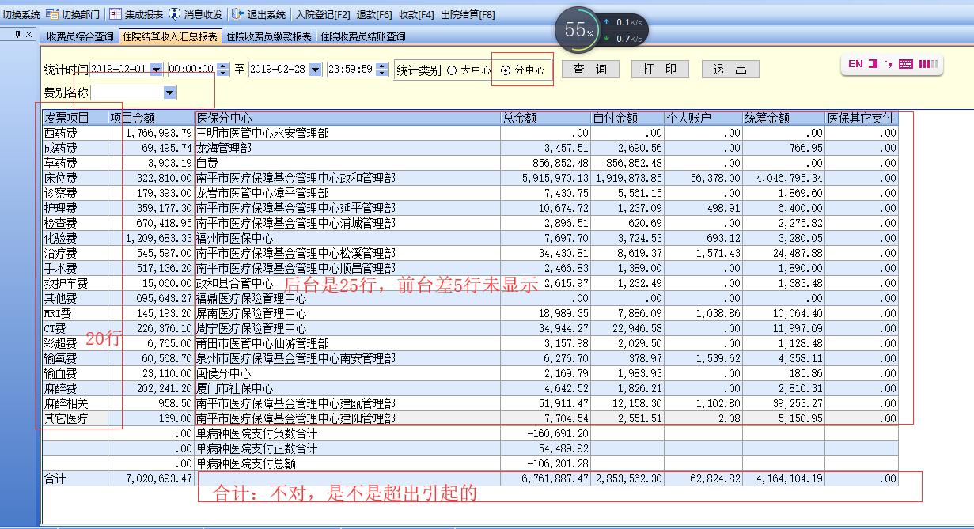This screenshot has height=529, width=974.
Task: Open the end date 2019-02-28 dropdown
Action: tap(315, 70)
